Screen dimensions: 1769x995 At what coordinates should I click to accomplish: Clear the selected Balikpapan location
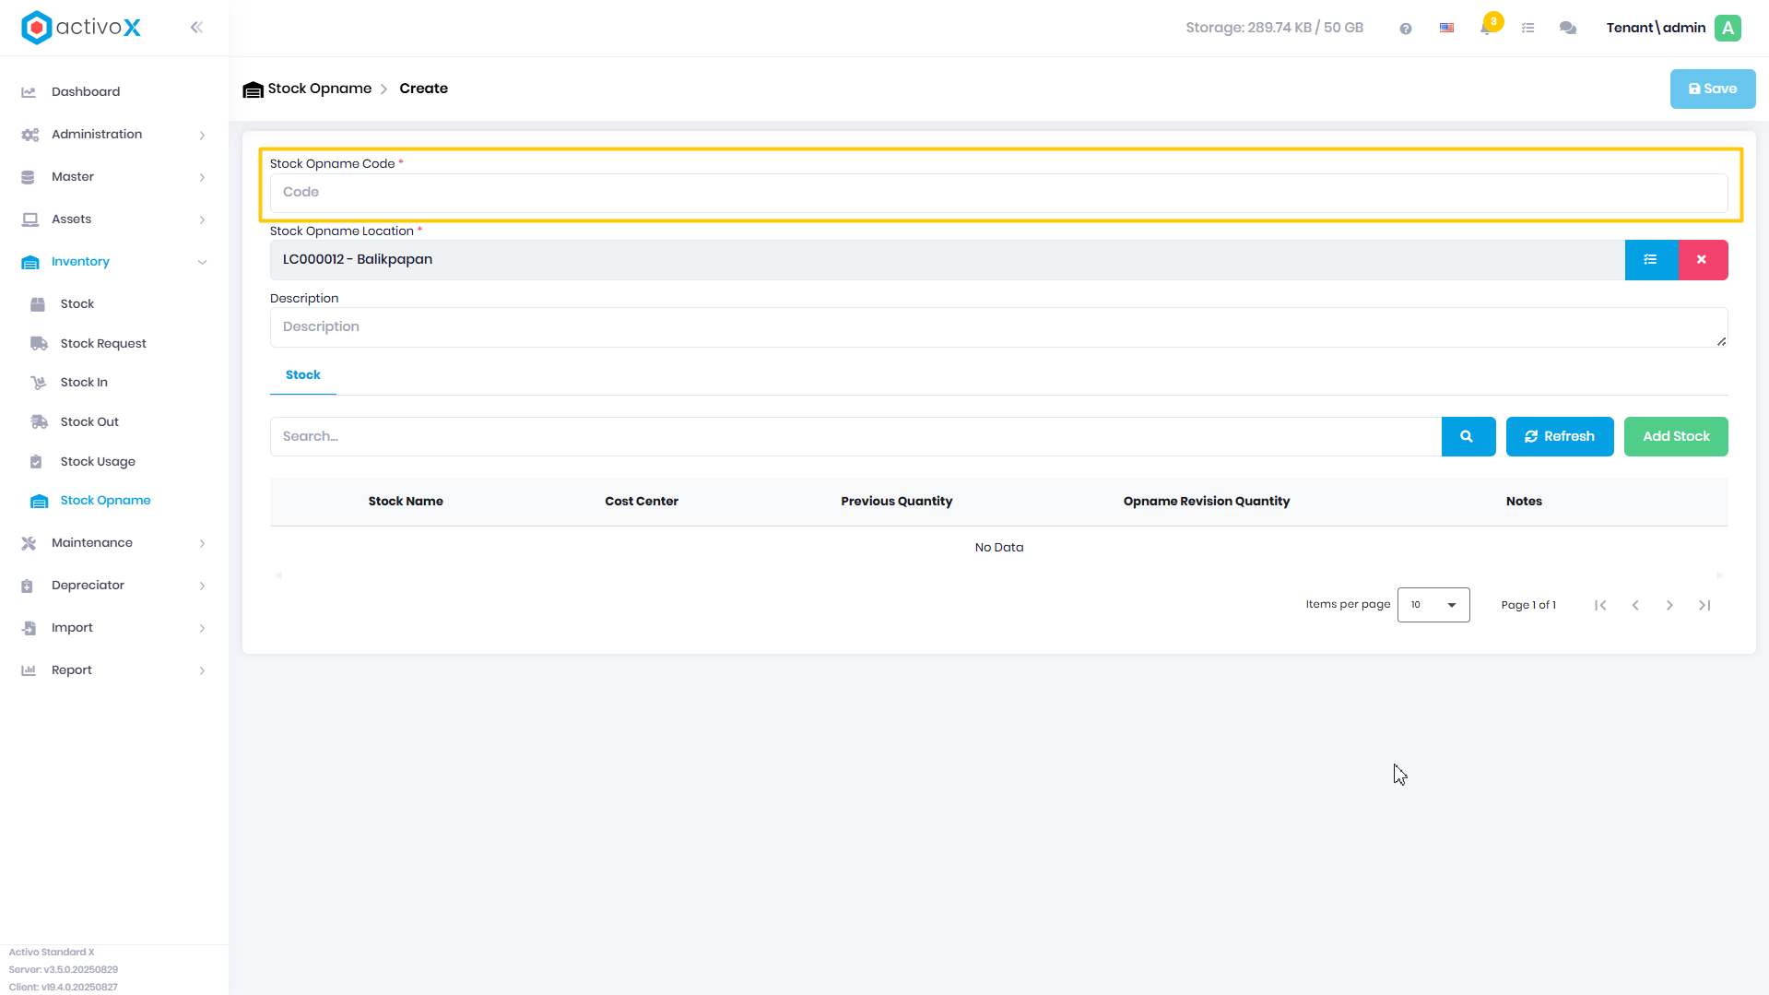pos(1703,260)
